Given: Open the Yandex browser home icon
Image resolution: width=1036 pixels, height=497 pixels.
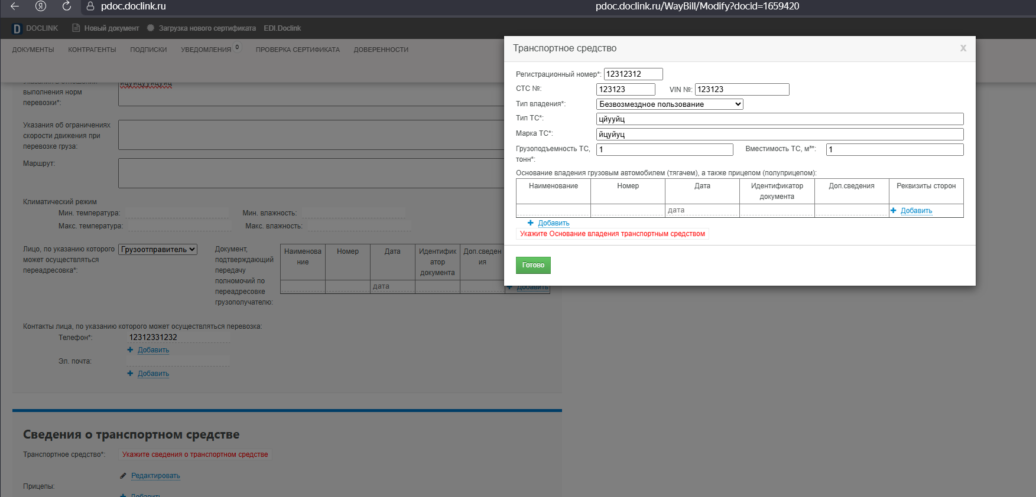Looking at the screenshot, I should (x=41, y=6).
